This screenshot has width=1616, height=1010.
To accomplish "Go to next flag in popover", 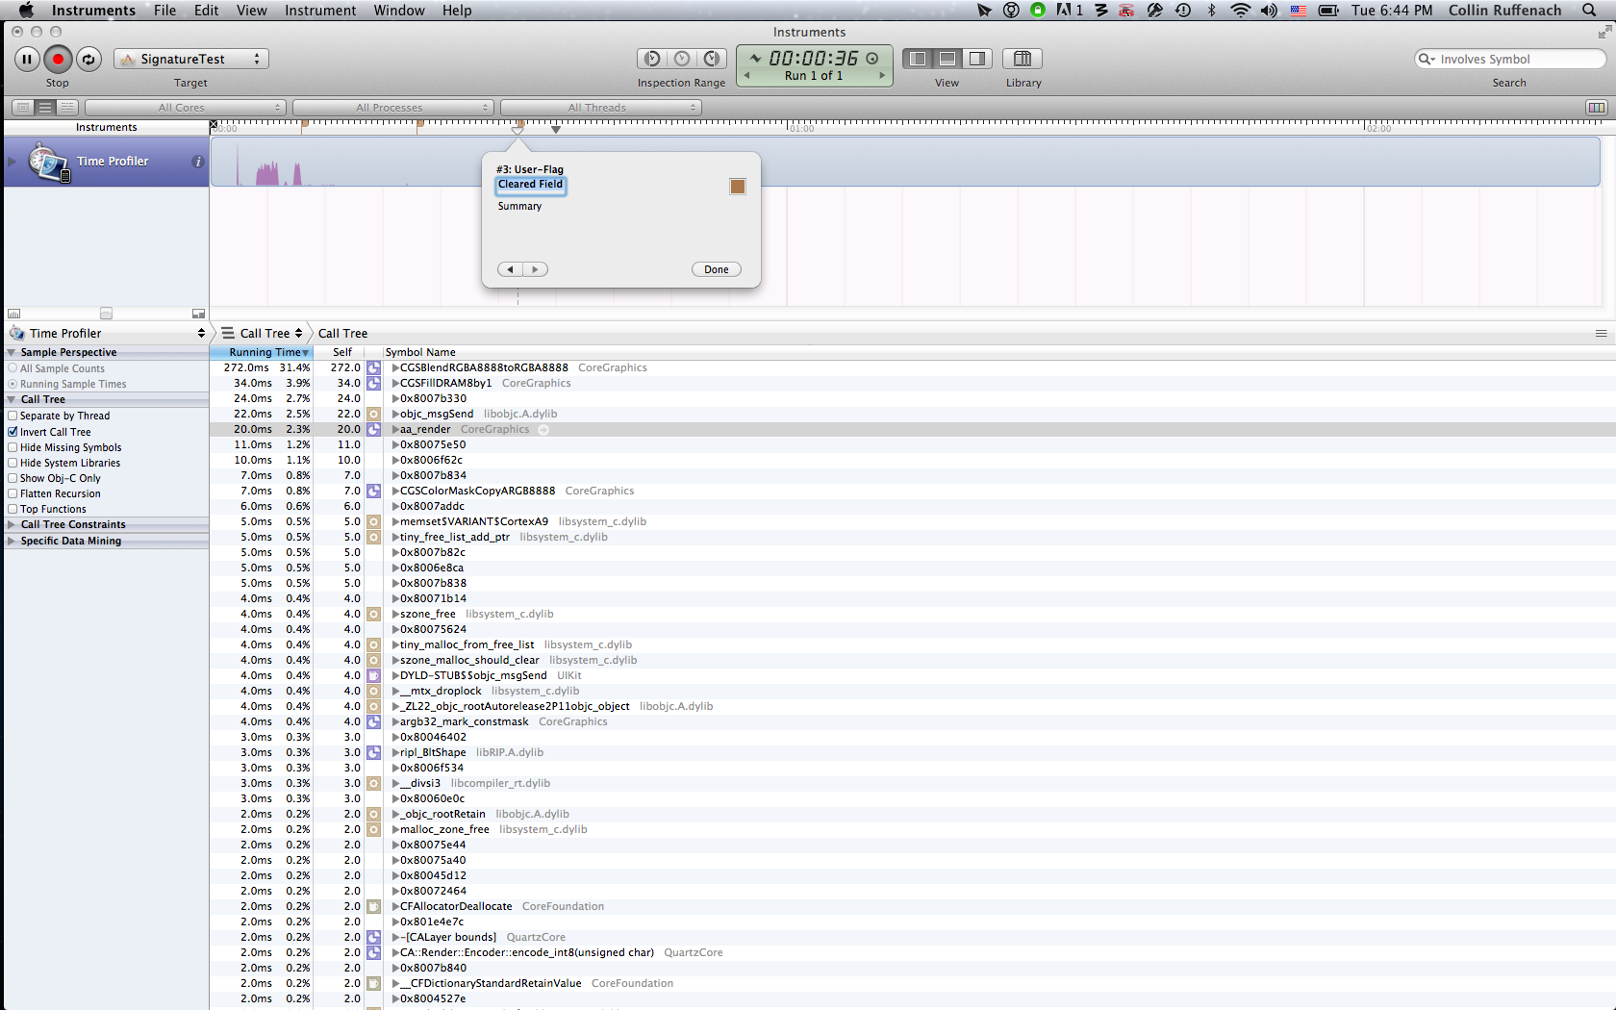I will point(536,269).
